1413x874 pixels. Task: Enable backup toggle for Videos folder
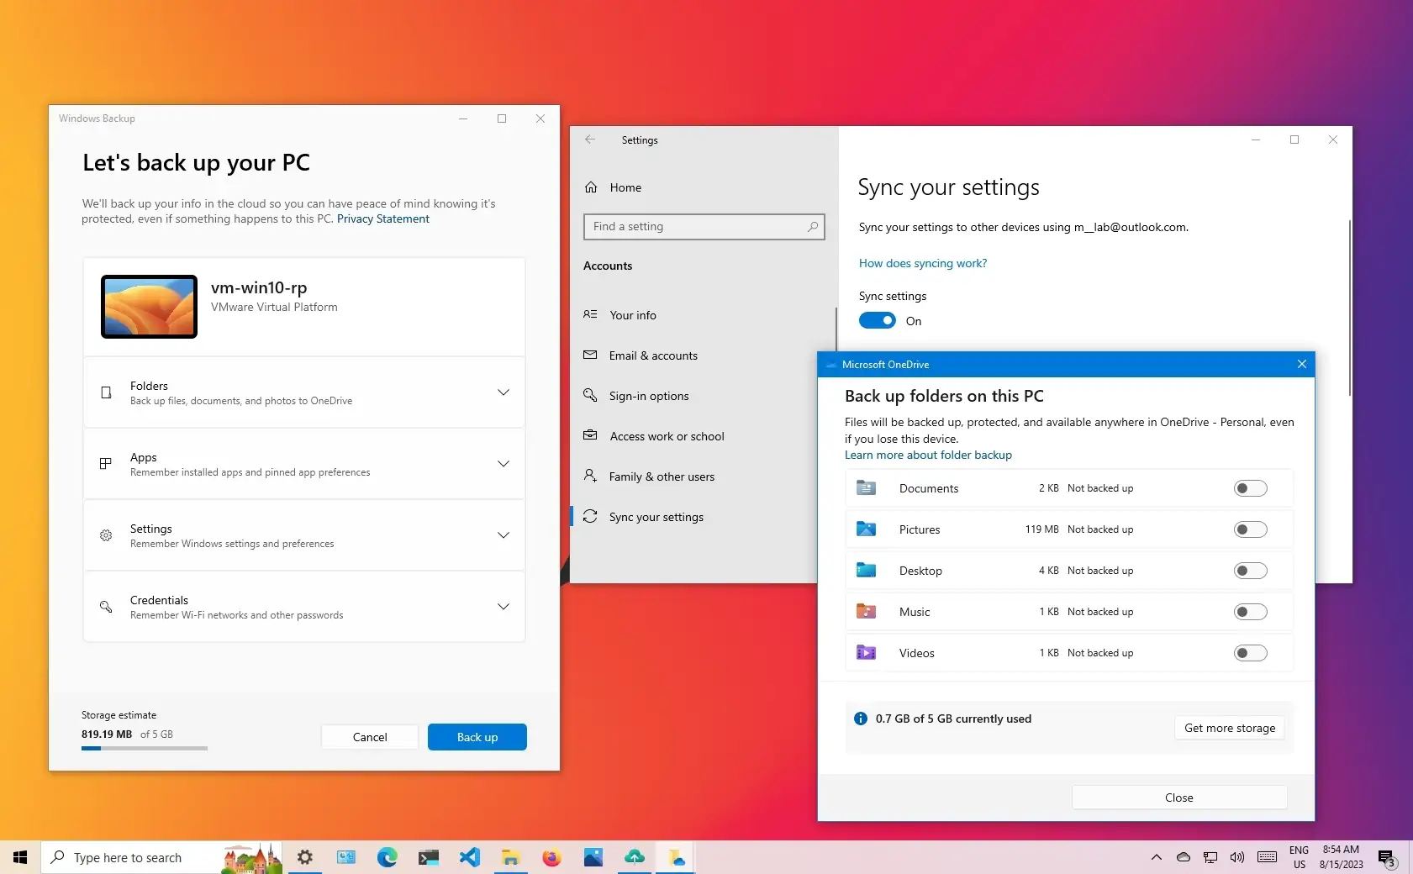coord(1250,653)
